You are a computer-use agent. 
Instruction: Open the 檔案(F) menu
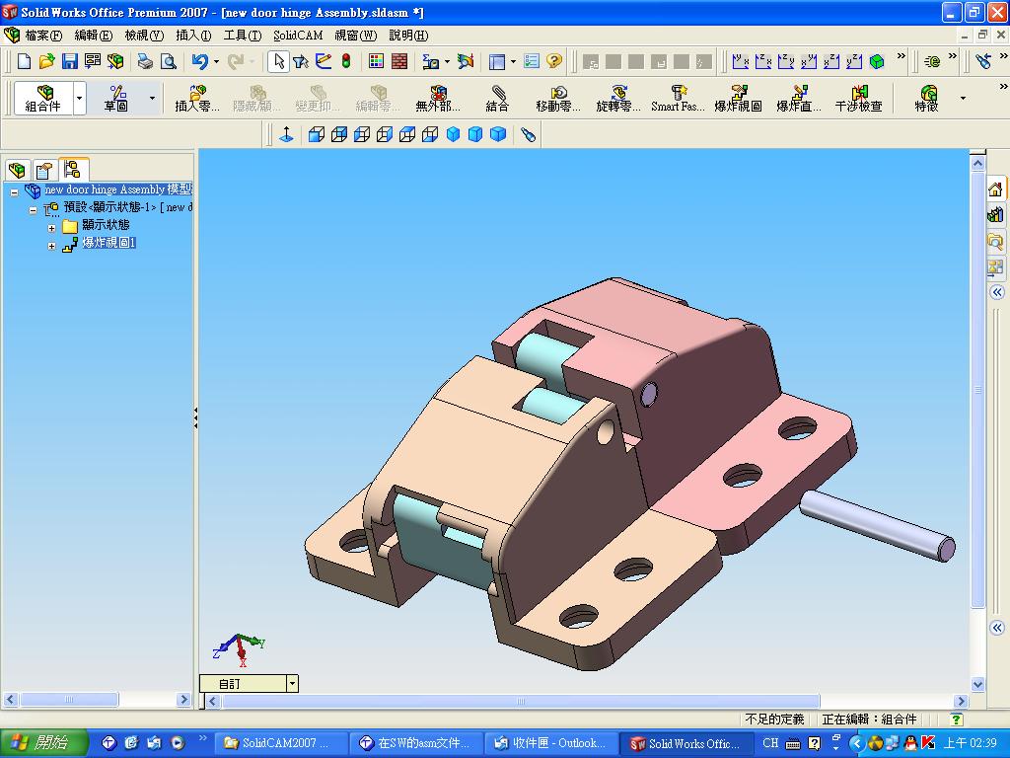[x=43, y=36]
